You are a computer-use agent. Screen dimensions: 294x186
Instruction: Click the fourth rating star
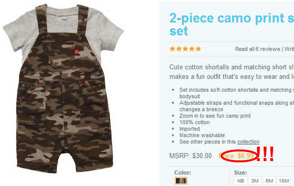[192, 49]
